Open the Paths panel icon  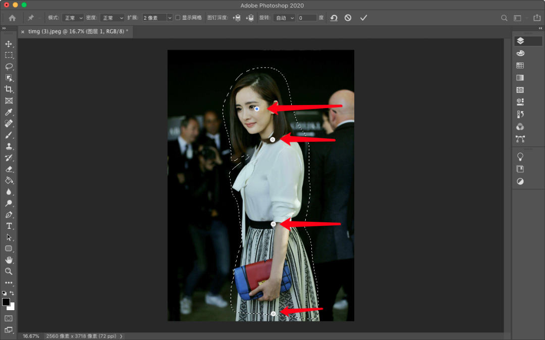click(x=520, y=139)
